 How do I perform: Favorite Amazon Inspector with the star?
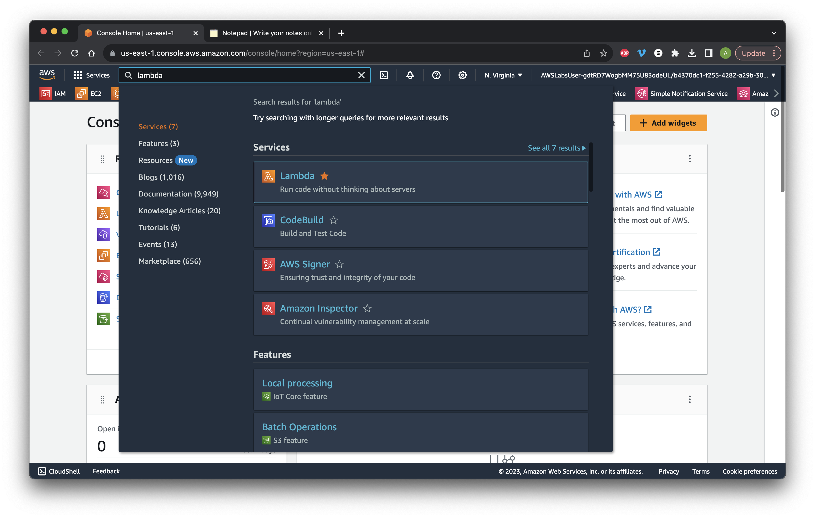coord(367,308)
